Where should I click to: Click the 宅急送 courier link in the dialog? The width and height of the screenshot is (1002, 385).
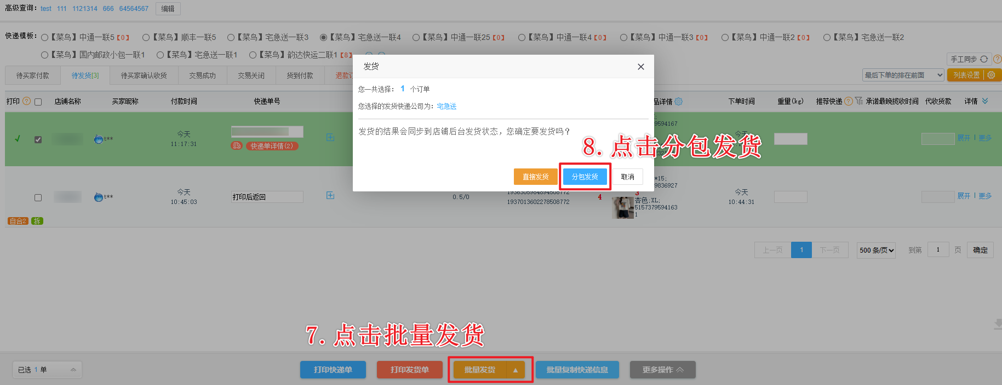pos(446,106)
